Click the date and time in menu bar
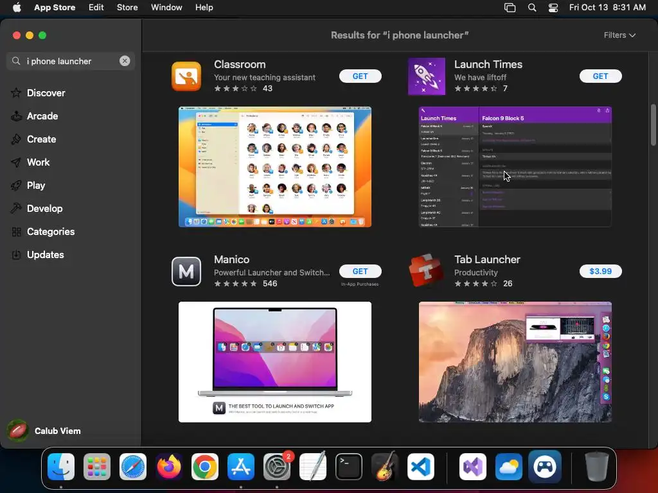This screenshot has height=493, width=658. (607, 8)
